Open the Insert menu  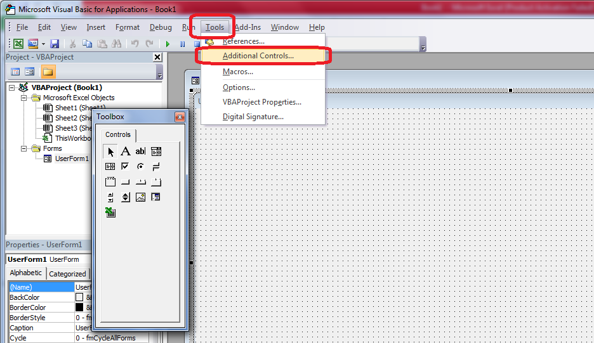point(96,27)
